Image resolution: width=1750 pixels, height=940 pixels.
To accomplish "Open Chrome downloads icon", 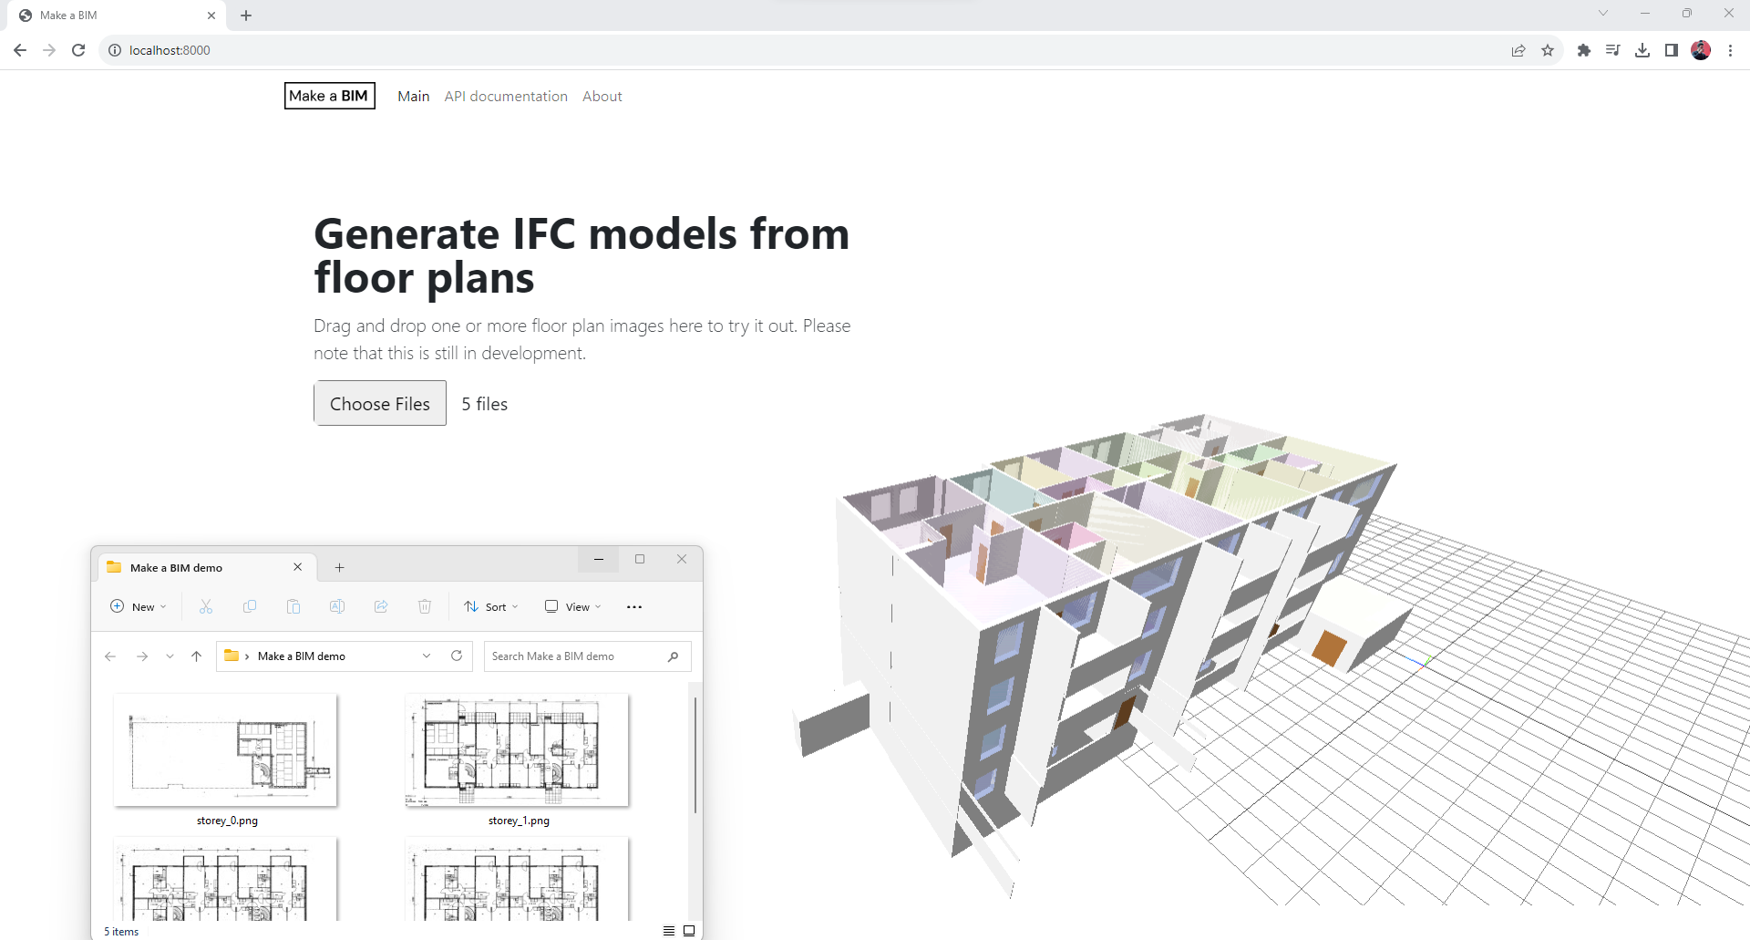I will point(1642,50).
